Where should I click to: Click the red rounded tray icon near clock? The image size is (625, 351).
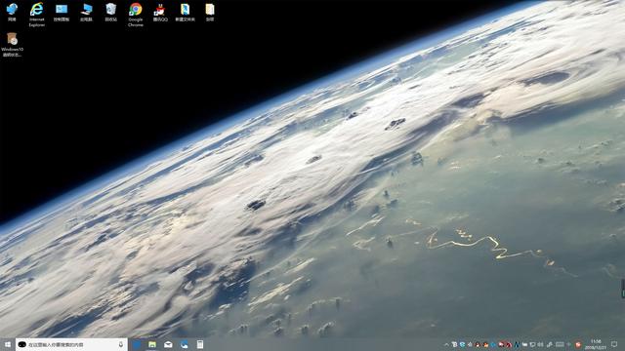click(578, 344)
